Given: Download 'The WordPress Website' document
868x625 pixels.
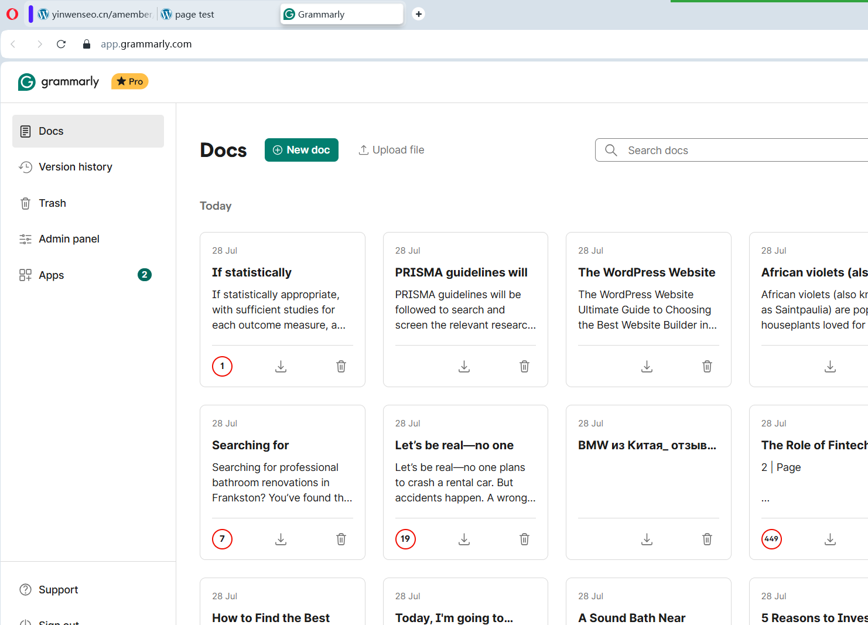Looking at the screenshot, I should (647, 367).
